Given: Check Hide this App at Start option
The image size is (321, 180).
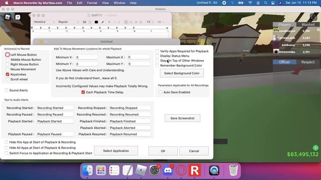Looking at the screenshot, I should pyautogui.click(x=7, y=142).
